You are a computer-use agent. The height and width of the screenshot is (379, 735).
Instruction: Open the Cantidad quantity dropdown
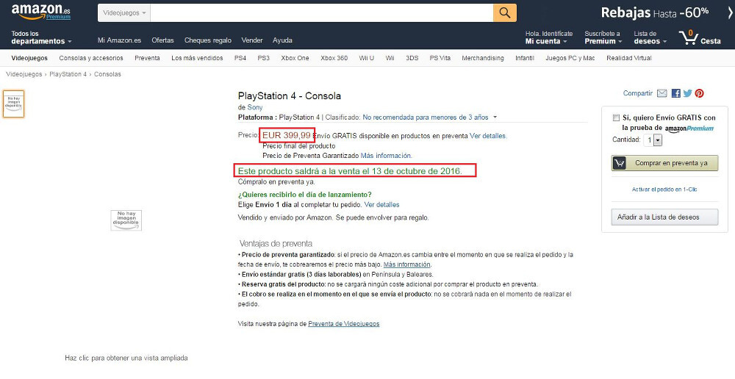(x=653, y=140)
